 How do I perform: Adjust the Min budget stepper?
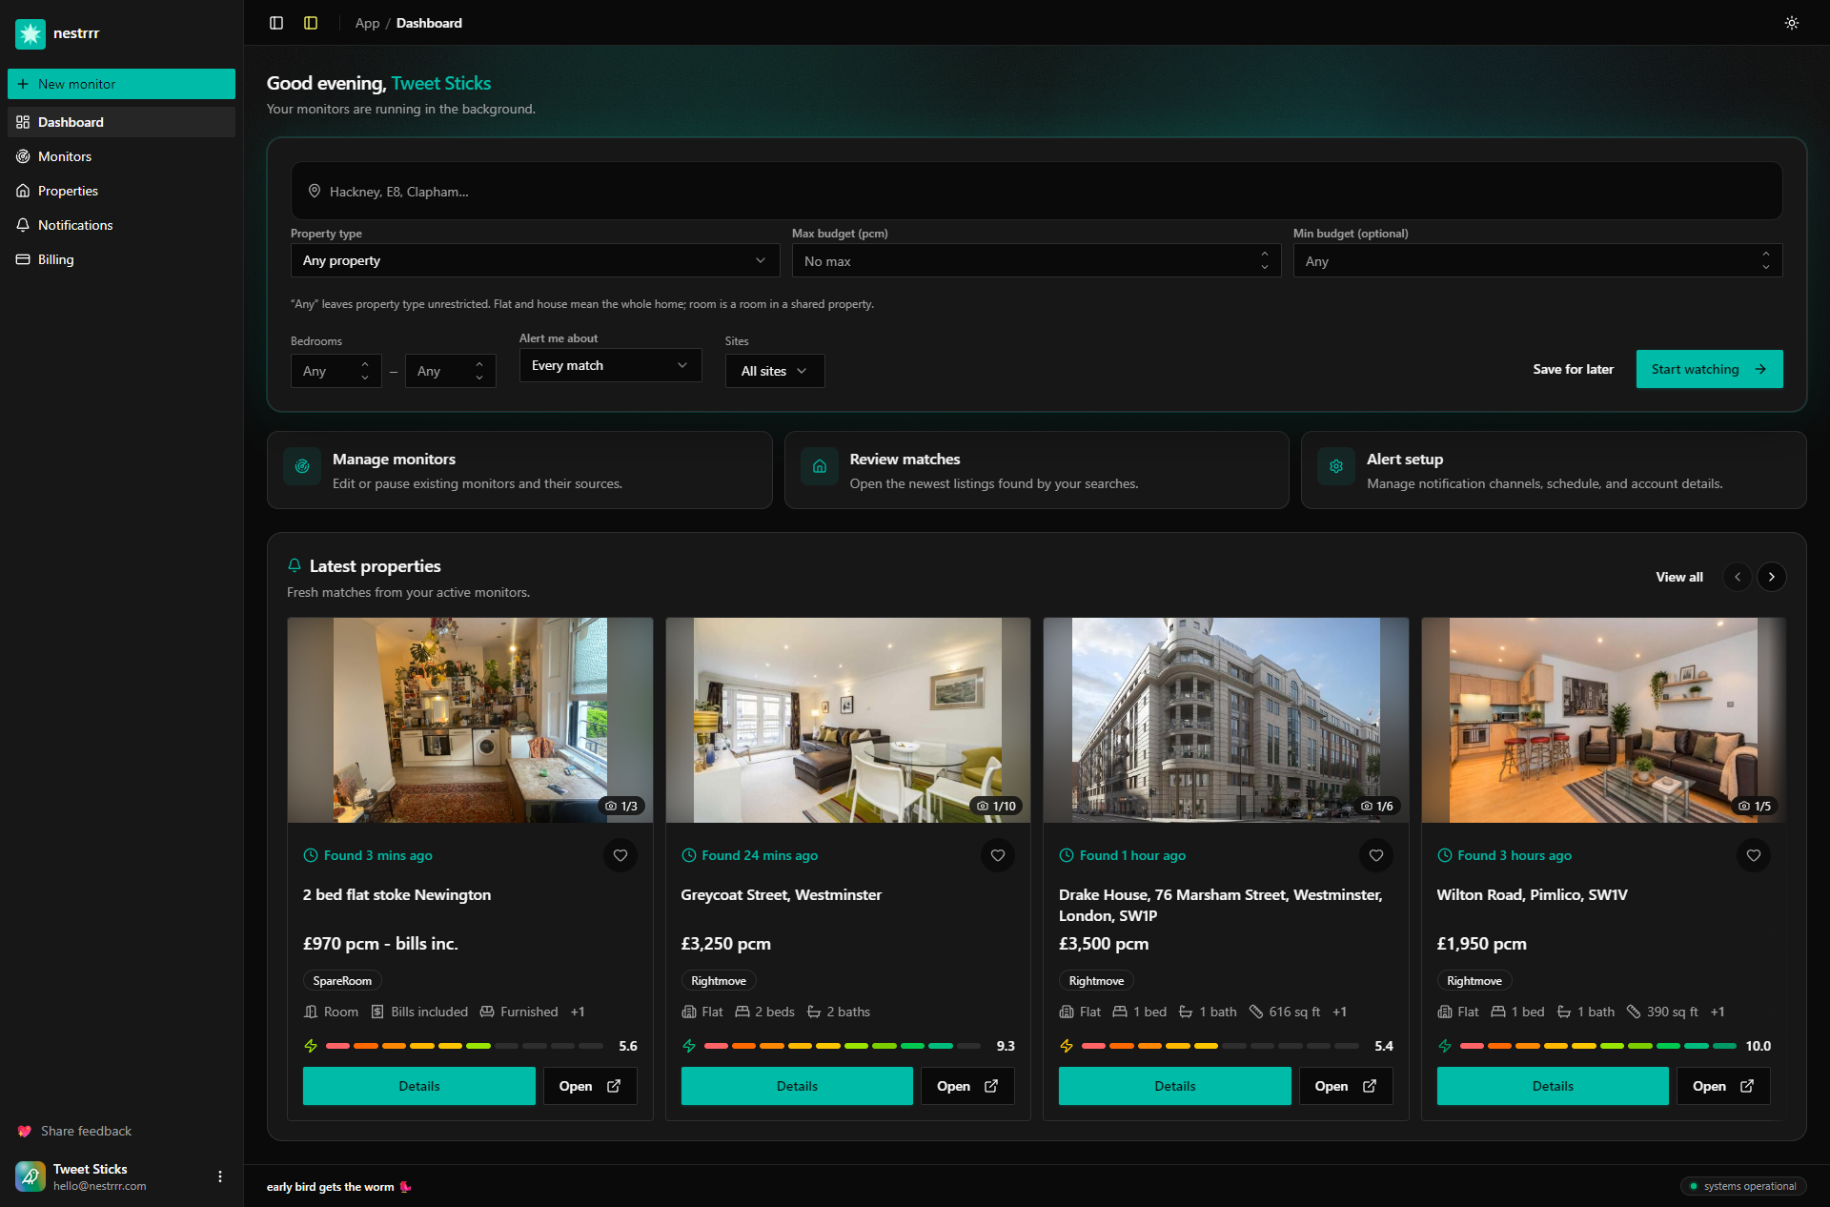1766,260
